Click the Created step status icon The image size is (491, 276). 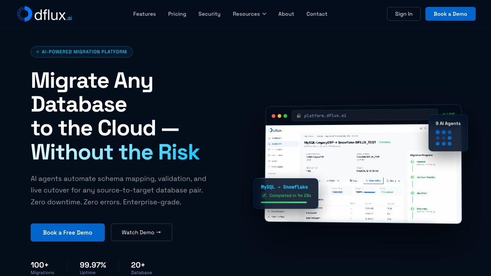(x=412, y=162)
